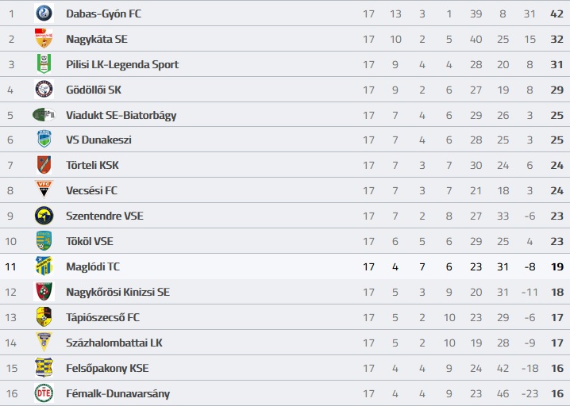Click Dabas-Gyón FC's 42 points value
Screen dimensions: 570x406
[557, 14]
